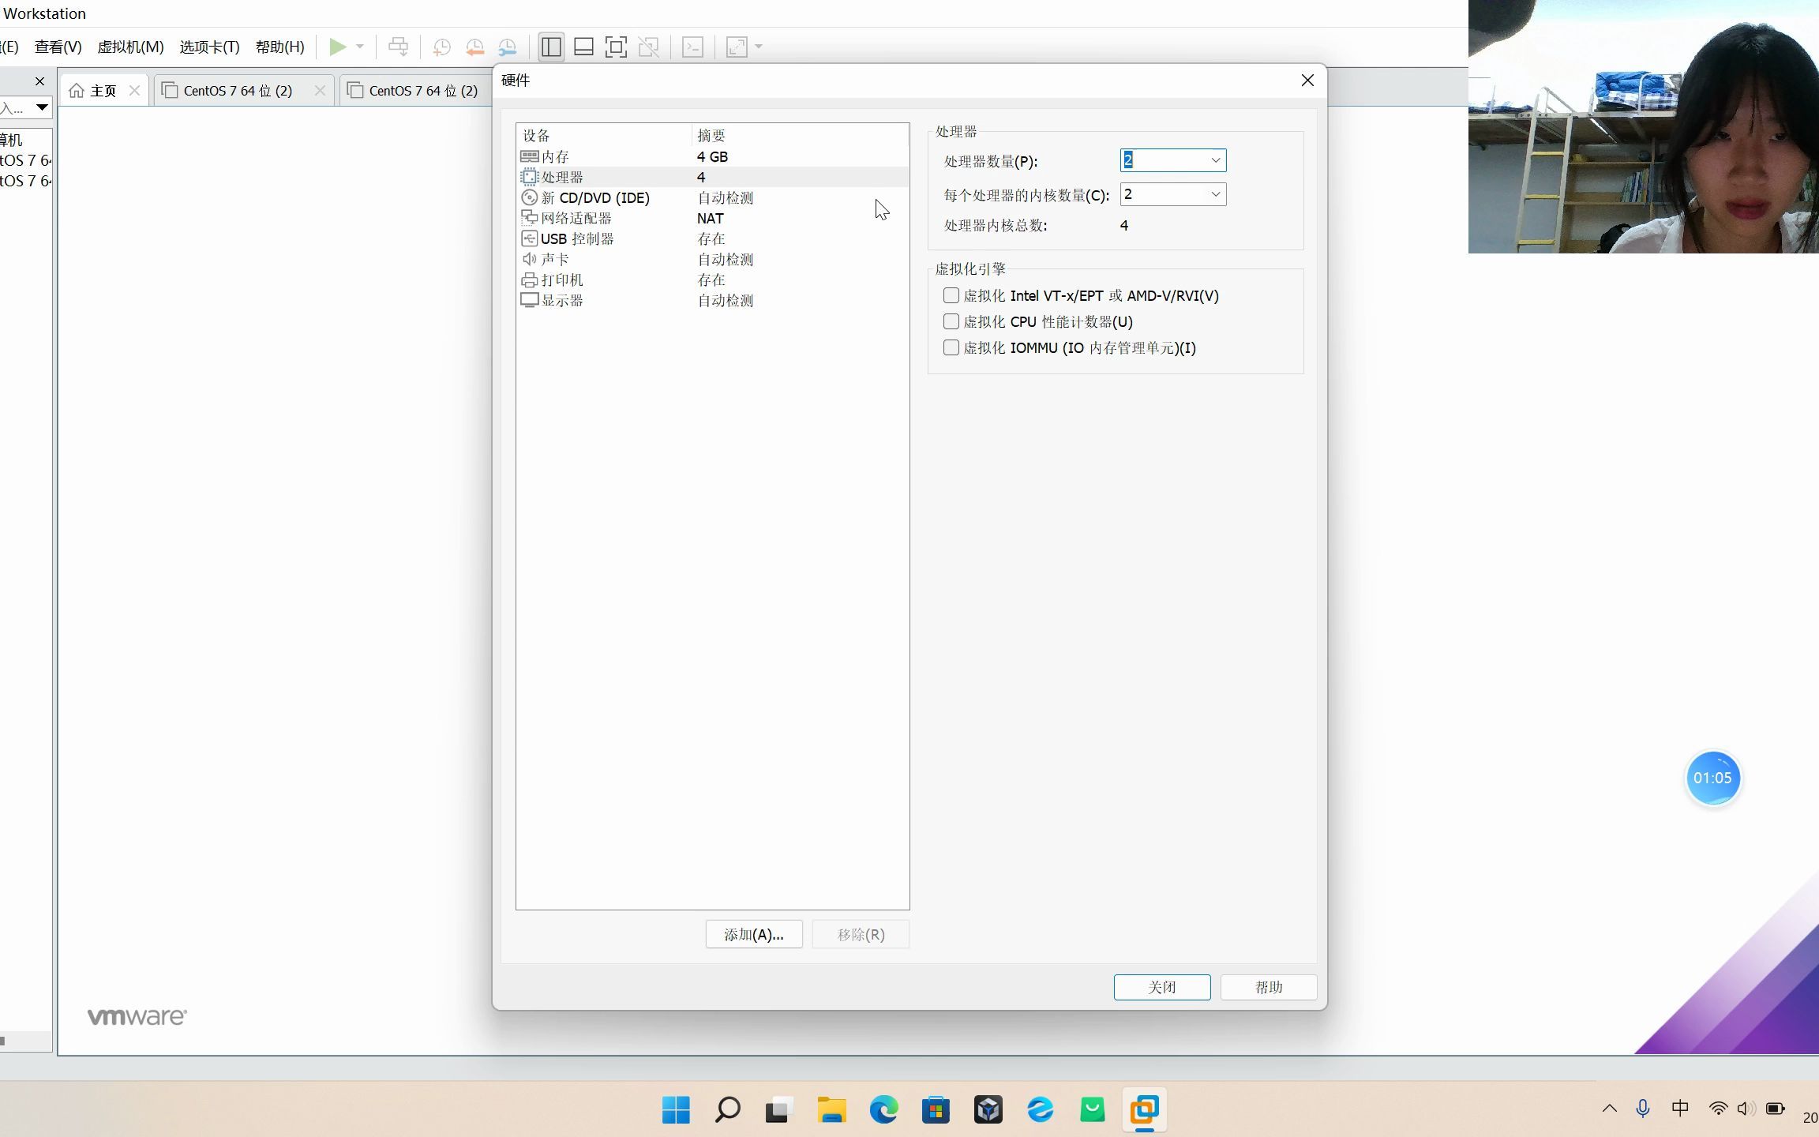Click the display monitor icon
The image size is (1819, 1137).
point(530,300)
